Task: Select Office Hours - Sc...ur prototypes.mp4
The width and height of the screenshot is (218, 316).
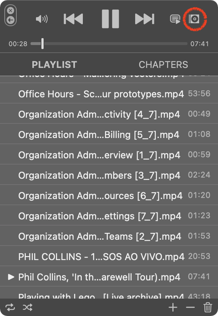Action: (109, 94)
